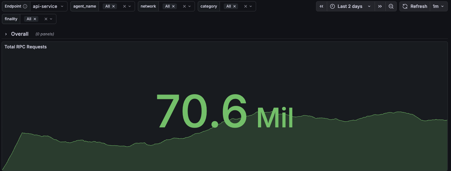This screenshot has height=171, width=451.
Task: Clear the finality filter value
Action: tap(46, 19)
